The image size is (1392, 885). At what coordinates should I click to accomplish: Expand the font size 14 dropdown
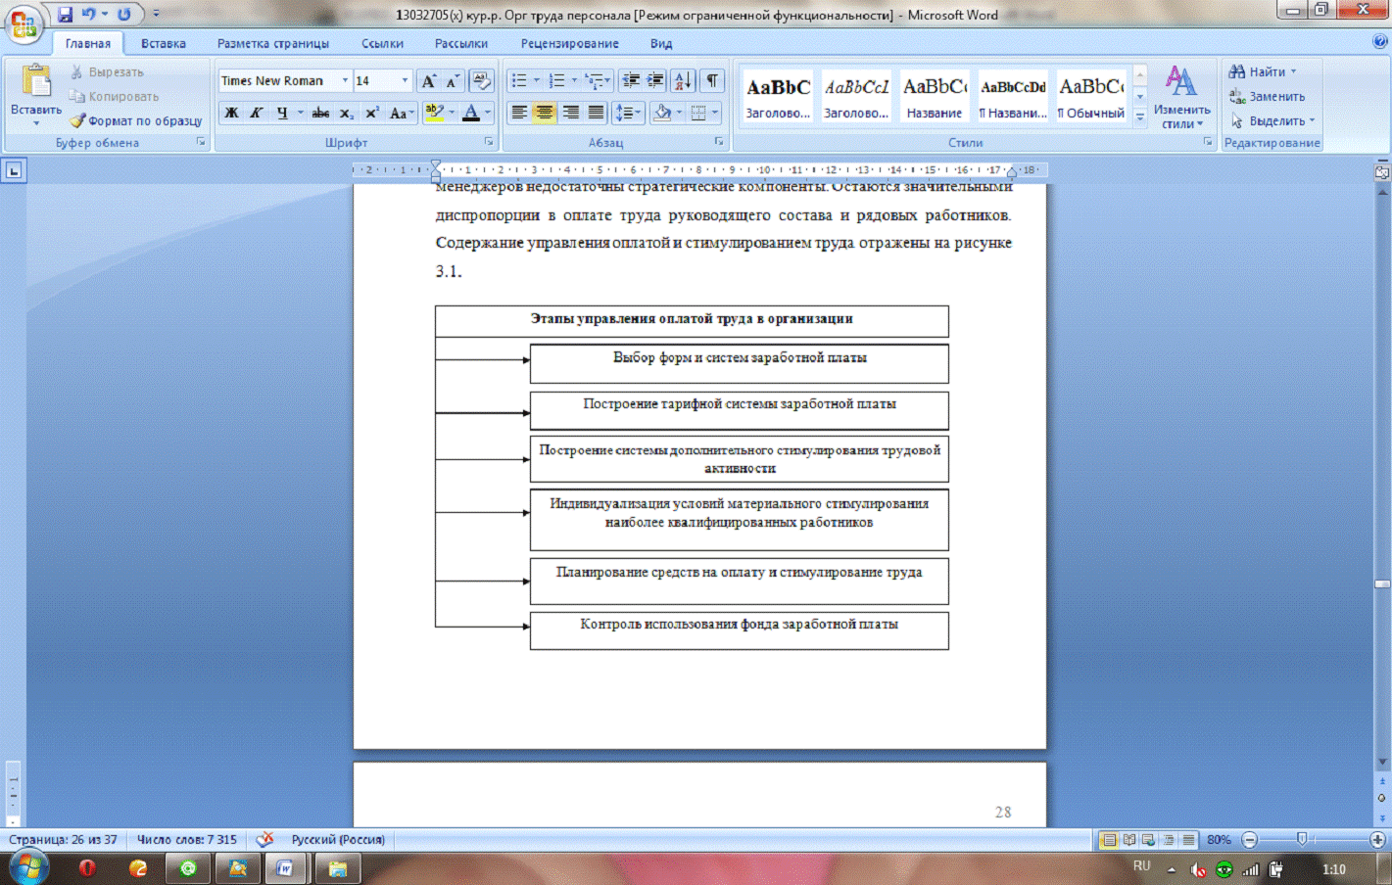[405, 81]
